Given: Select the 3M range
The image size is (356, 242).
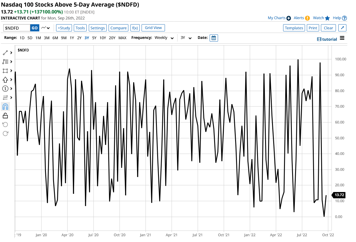Looking at the screenshot, I should pos(46,38).
